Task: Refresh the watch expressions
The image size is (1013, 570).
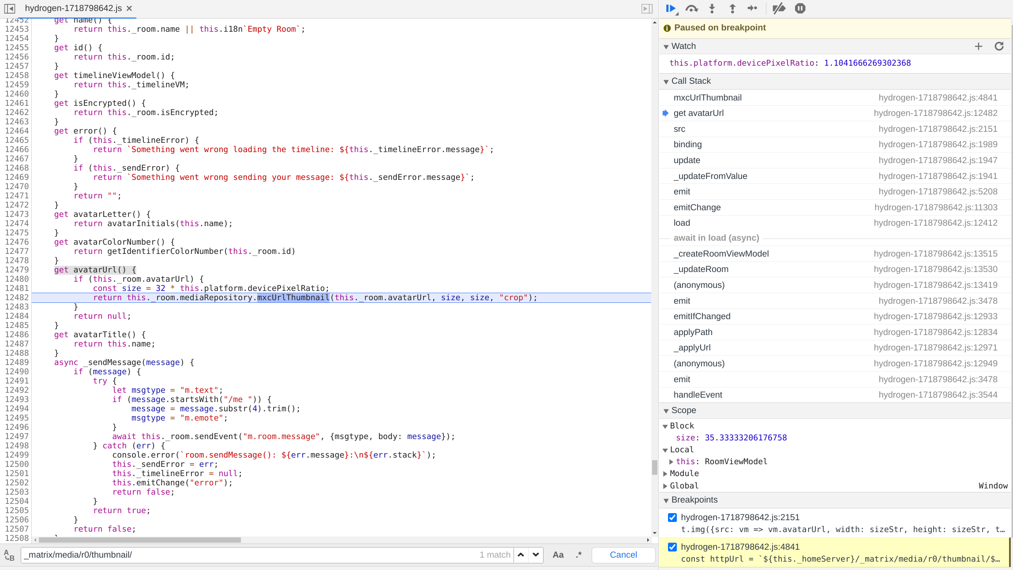Action: pyautogui.click(x=999, y=46)
